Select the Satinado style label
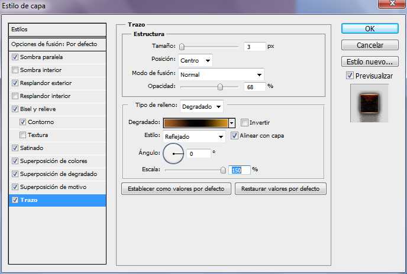Viewport: 407px width, 274px height. (32, 148)
